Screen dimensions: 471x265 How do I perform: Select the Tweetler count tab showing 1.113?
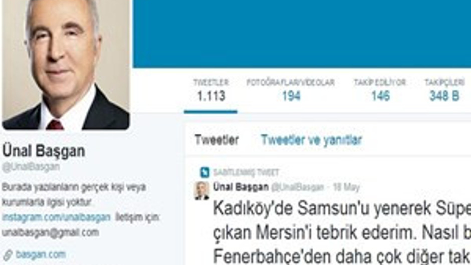(x=211, y=91)
